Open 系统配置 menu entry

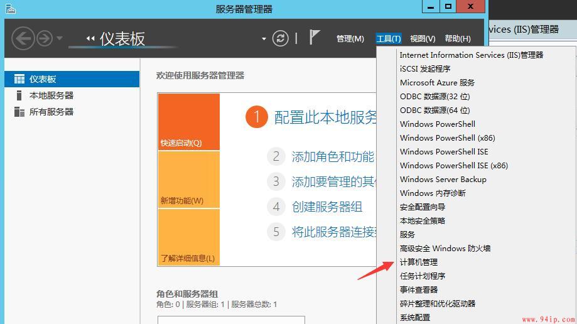pyautogui.click(x=415, y=317)
